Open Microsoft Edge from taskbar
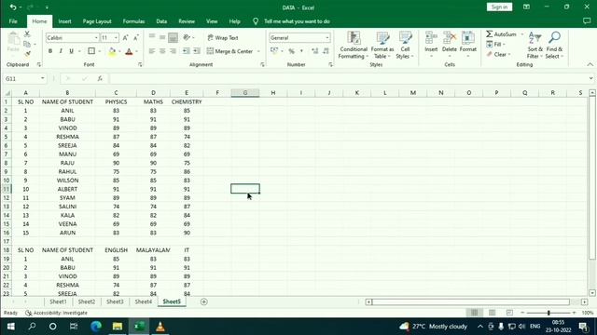This screenshot has width=597, height=335. pyautogui.click(x=96, y=327)
